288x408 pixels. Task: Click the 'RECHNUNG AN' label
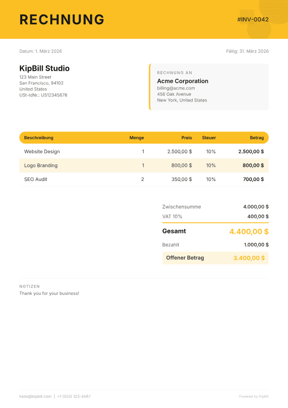(x=175, y=73)
